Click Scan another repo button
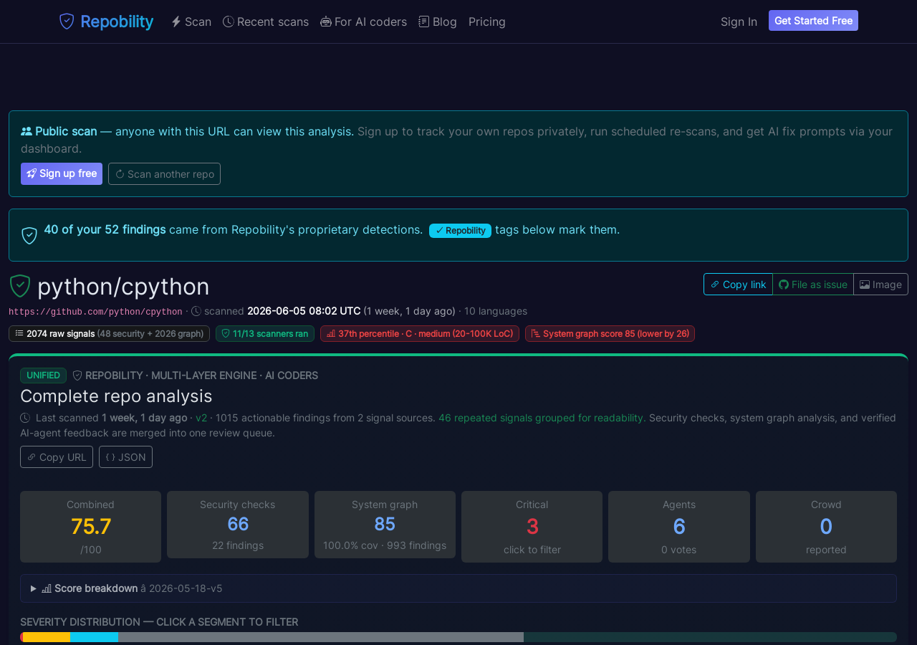The width and height of the screenshot is (917, 645). pos(164,173)
